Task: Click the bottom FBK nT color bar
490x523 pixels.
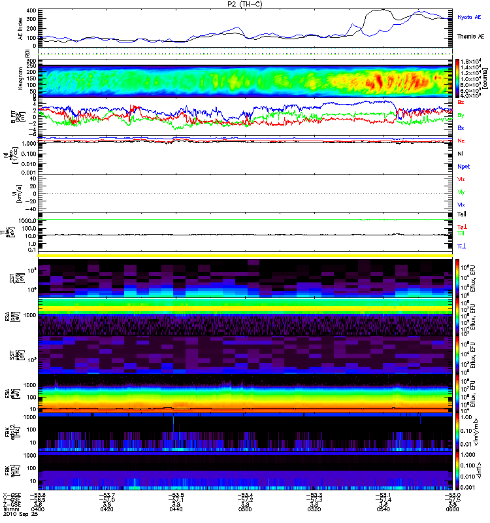Action: pos(457,471)
